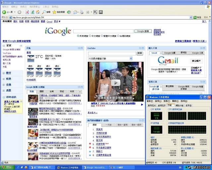Maximize the hot search keywords gadget icon
212x170 pixels.
click(x=143, y=121)
